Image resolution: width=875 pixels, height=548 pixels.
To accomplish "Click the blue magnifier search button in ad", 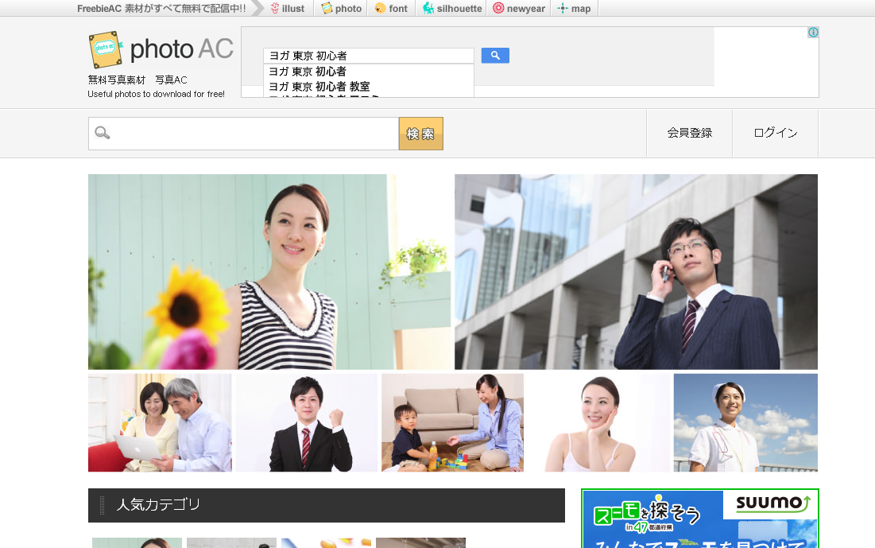I will point(495,56).
